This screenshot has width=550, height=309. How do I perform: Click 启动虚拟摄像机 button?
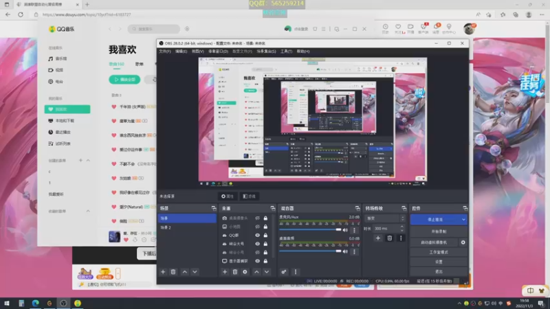coord(434,242)
